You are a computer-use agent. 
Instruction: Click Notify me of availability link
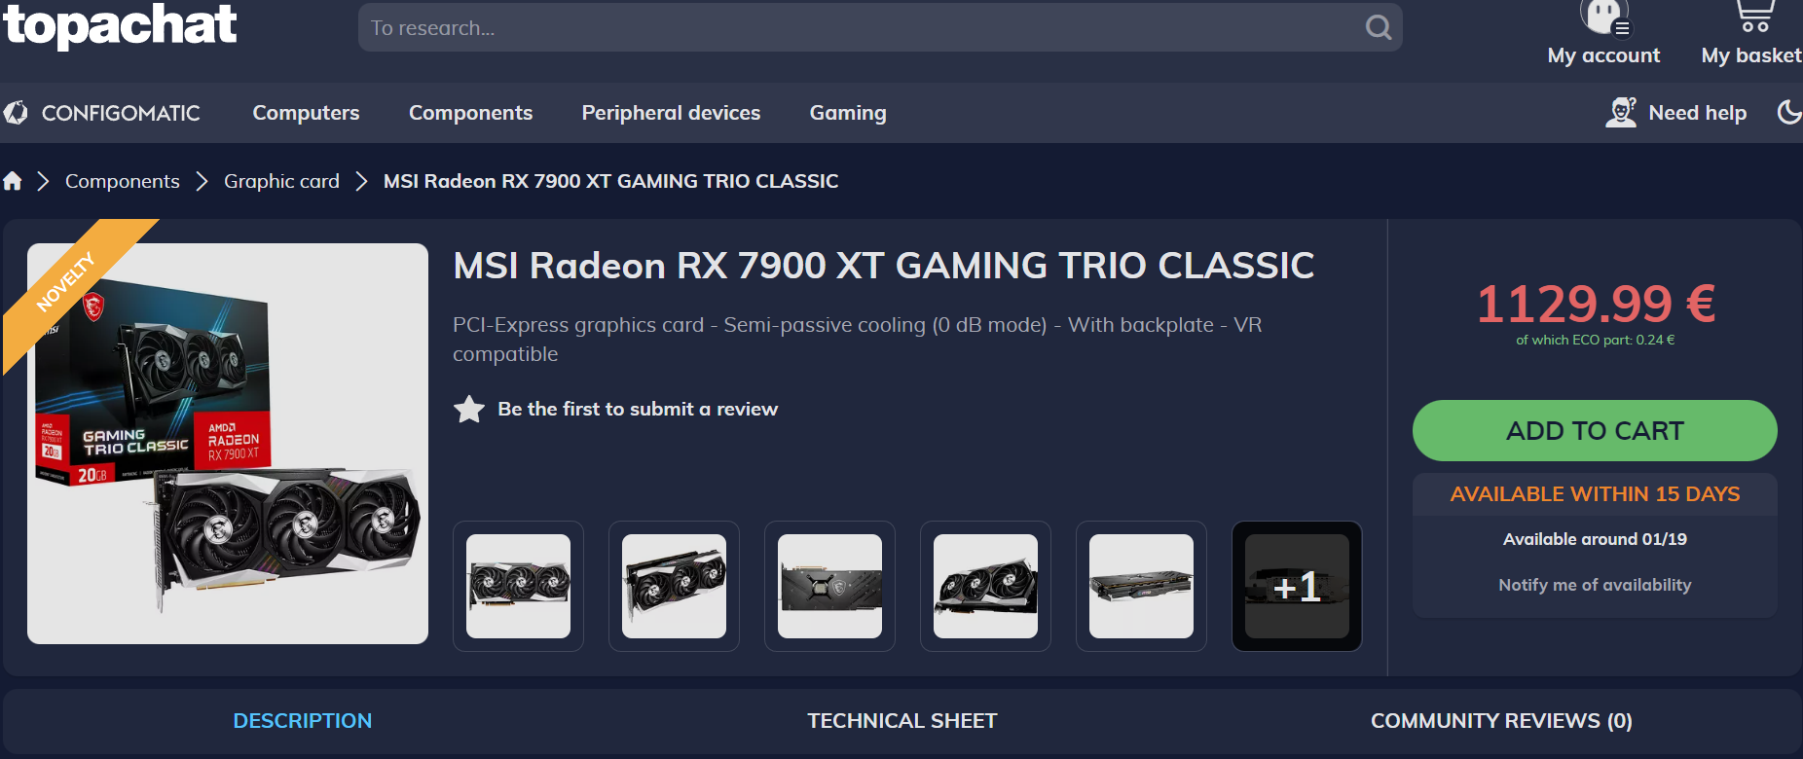coord(1595,585)
